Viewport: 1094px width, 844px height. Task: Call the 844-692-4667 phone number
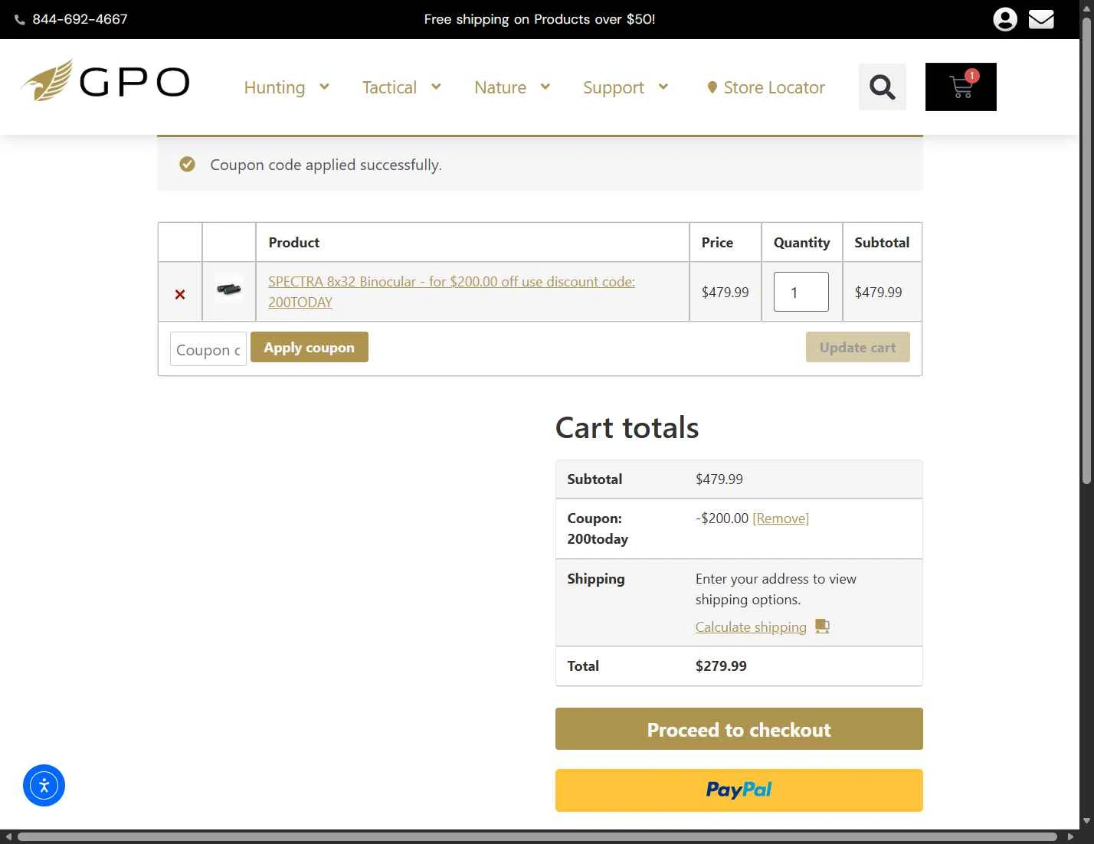coord(80,19)
